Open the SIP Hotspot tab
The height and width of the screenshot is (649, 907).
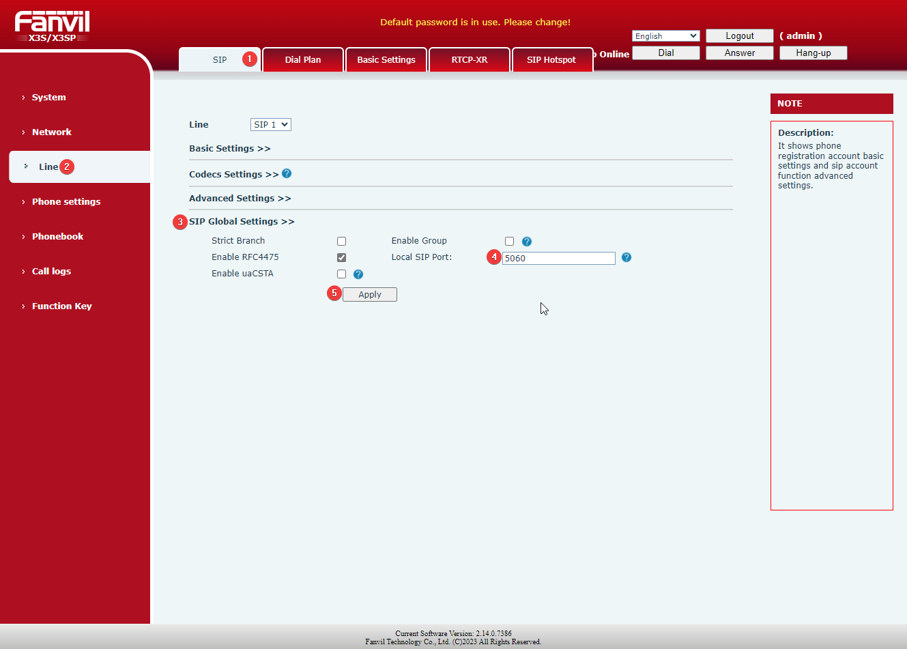pyautogui.click(x=551, y=60)
